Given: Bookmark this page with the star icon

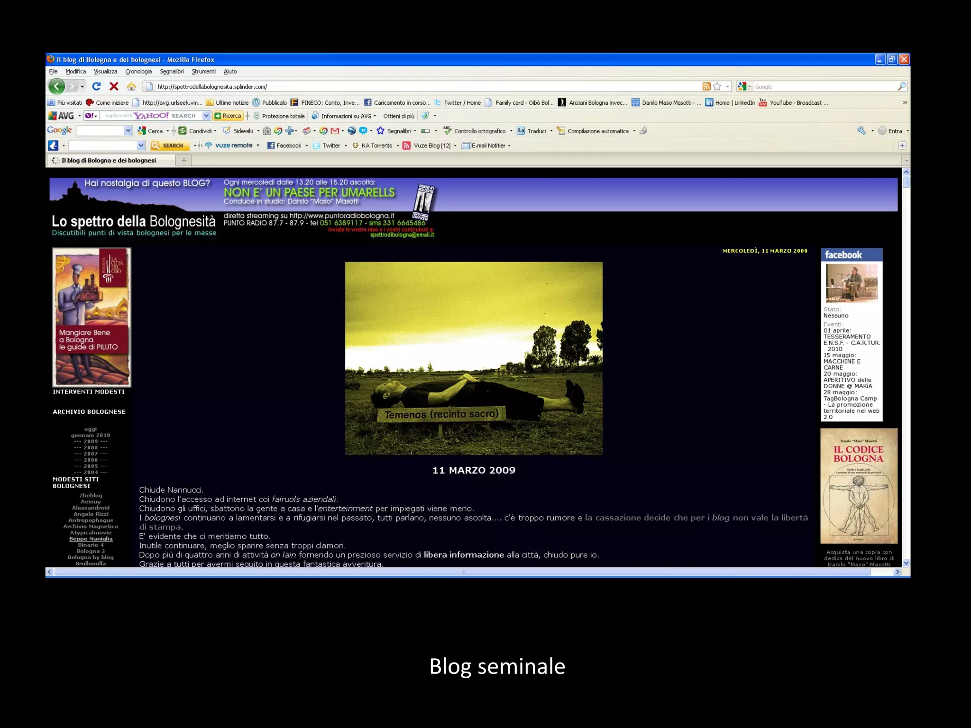Looking at the screenshot, I should [x=717, y=86].
